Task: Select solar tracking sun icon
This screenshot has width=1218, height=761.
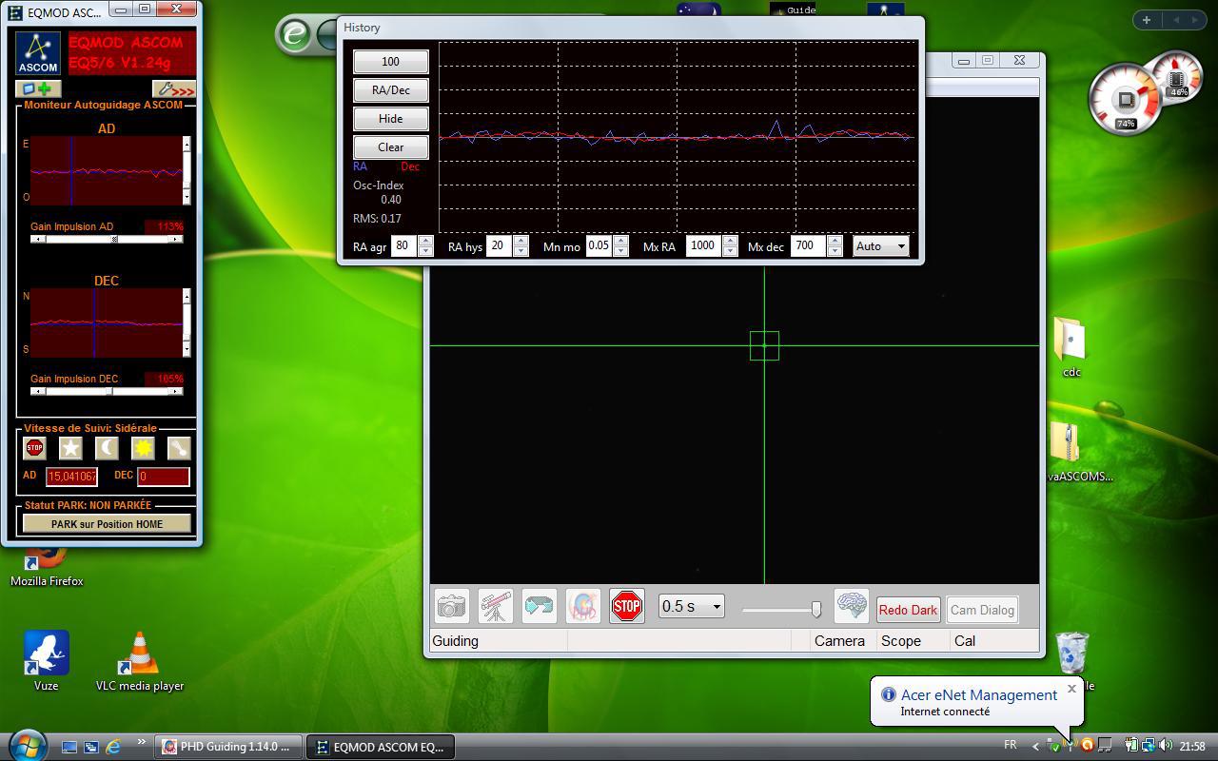Action: (143, 448)
